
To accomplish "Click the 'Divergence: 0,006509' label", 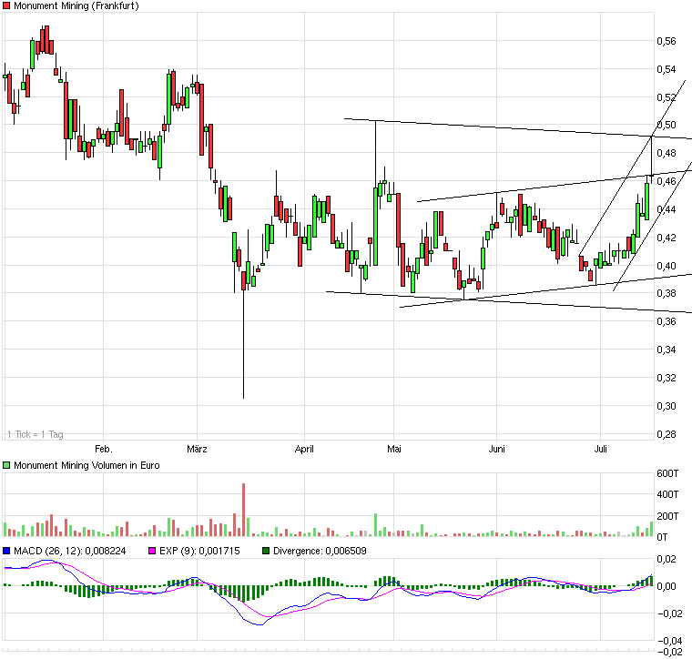I will pos(320,551).
